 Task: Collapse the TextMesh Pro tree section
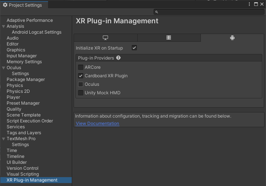click(3, 139)
